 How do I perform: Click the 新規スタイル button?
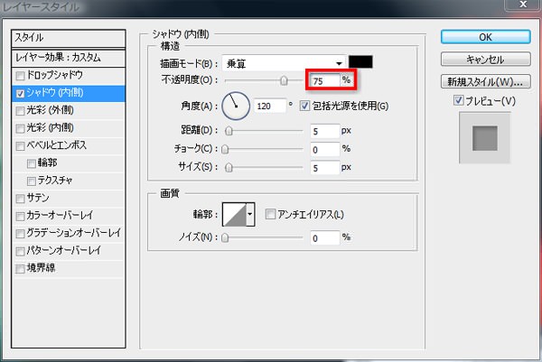485,82
